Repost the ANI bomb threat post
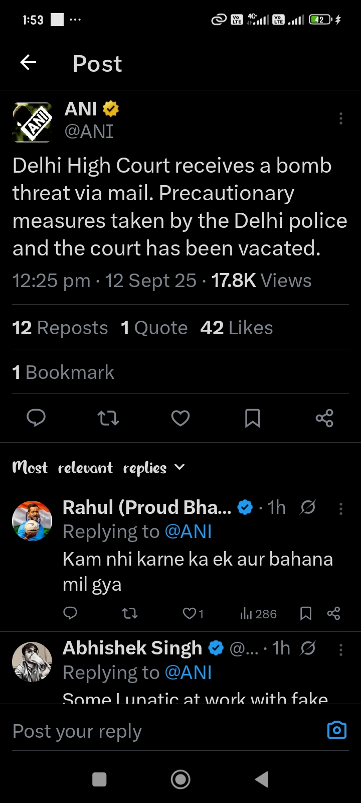Viewport: 361px width, 803px height. click(108, 418)
